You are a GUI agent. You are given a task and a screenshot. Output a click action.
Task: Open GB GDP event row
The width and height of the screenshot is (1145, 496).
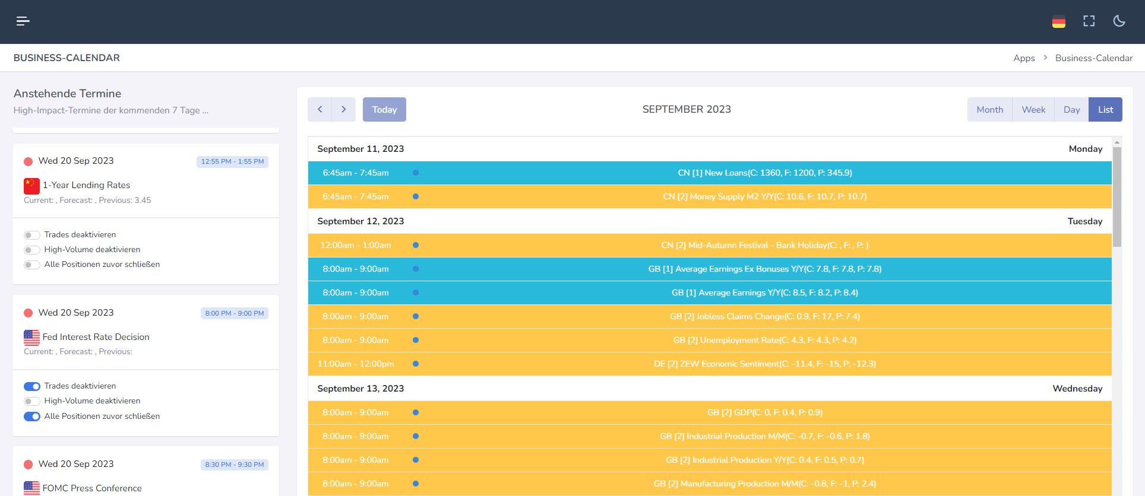click(710, 412)
